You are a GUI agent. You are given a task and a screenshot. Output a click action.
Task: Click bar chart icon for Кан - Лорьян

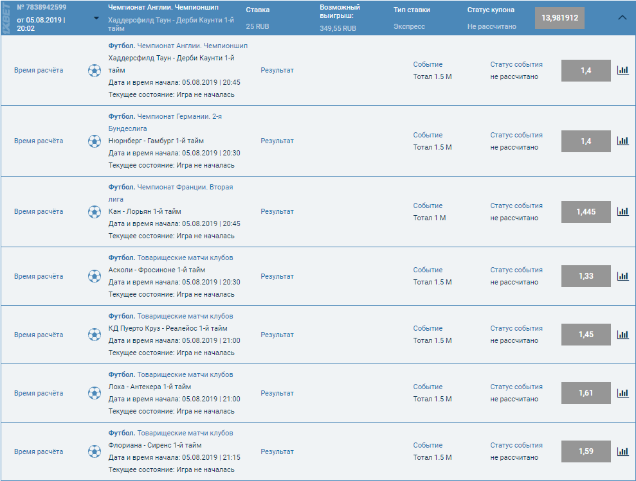coord(622,211)
